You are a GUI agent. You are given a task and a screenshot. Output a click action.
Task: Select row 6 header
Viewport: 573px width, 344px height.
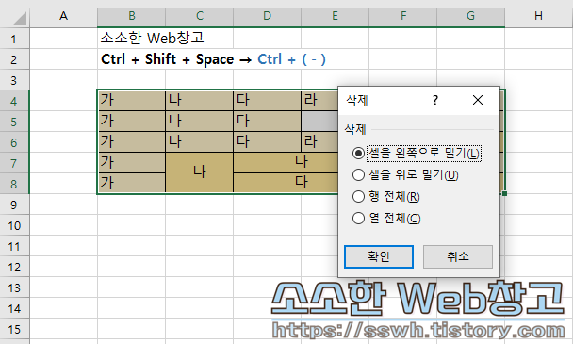(15, 142)
